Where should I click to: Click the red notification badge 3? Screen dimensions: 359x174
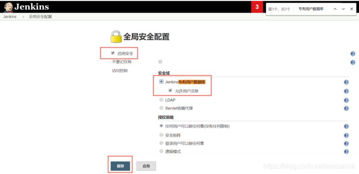[257, 7]
